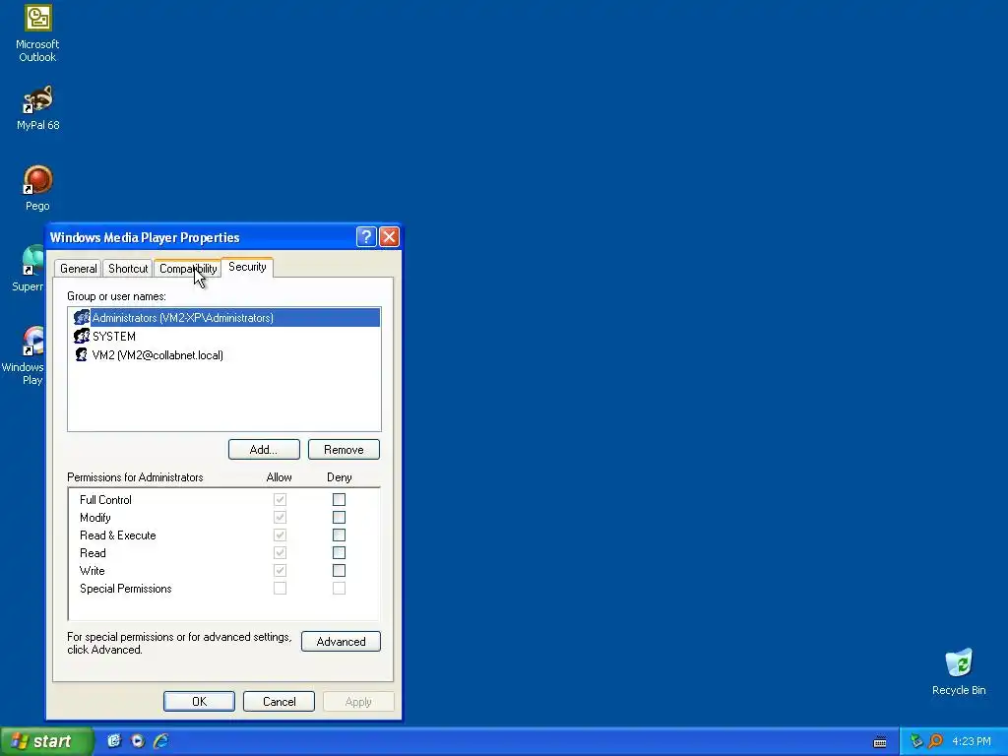The height and width of the screenshot is (756, 1008).
Task: Check Deny for Read & Execute
Action: point(339,535)
